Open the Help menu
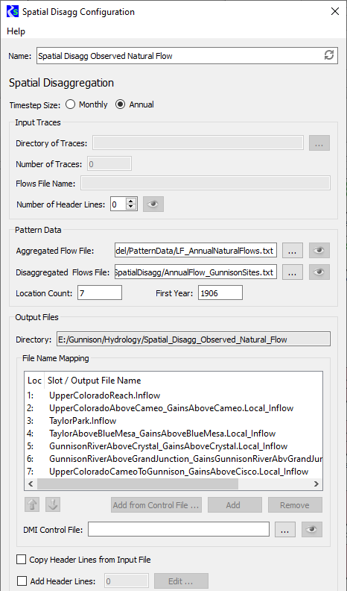347x591 pixels. (16, 31)
